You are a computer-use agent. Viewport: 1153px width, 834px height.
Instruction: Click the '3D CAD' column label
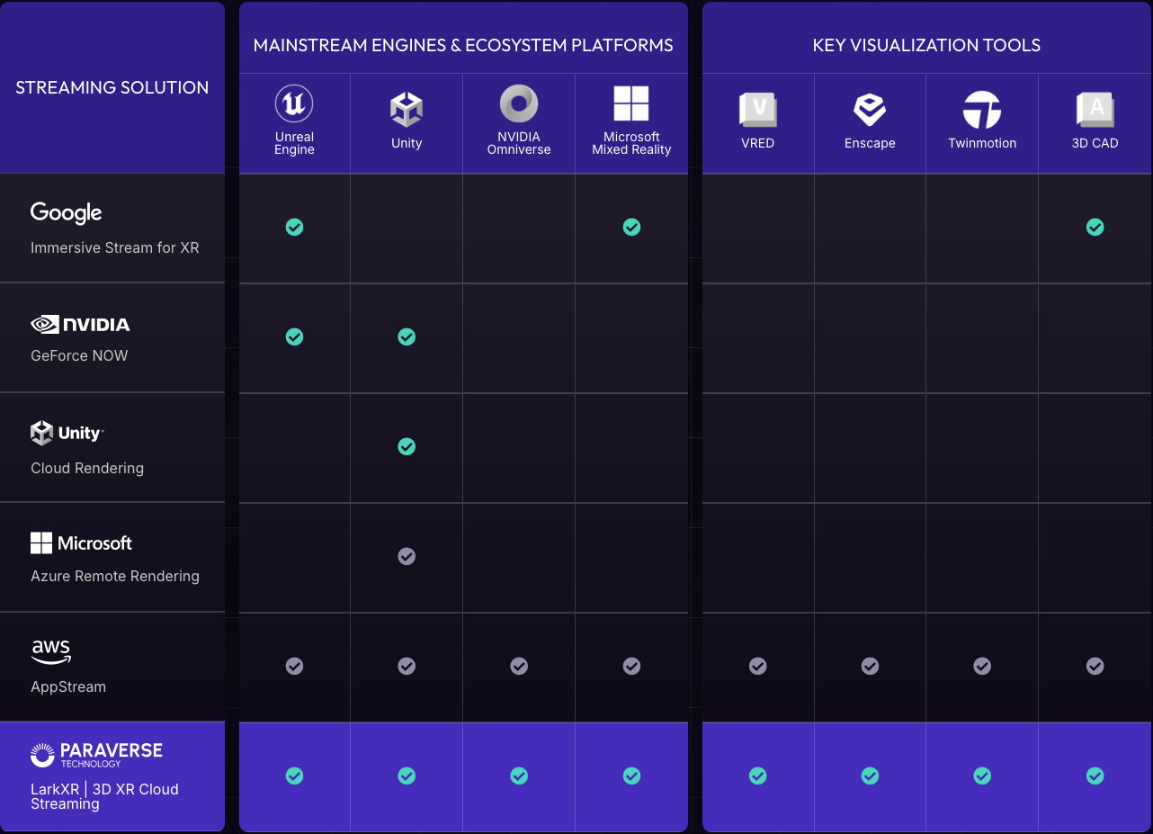tap(1095, 143)
